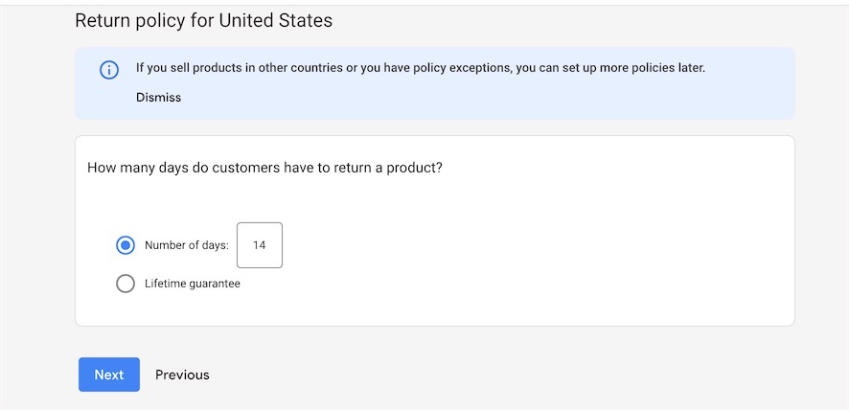849x410 pixels.
Task: Click the blue info circle icon
Action: [x=109, y=70]
